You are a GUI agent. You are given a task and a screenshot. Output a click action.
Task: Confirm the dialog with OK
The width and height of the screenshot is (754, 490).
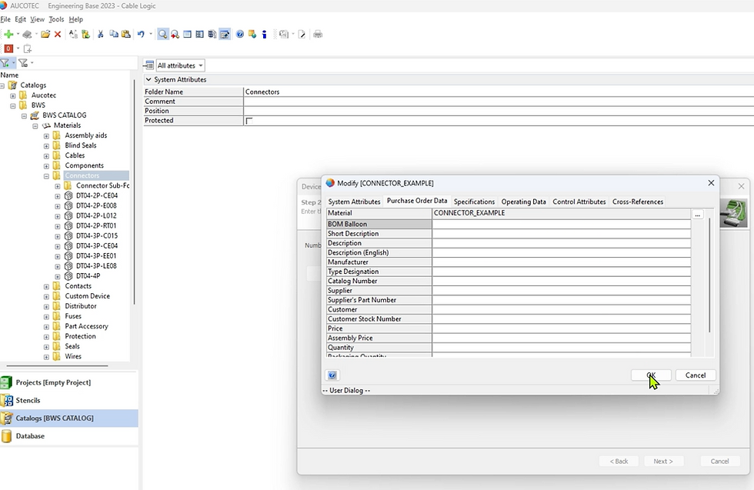tap(650, 375)
